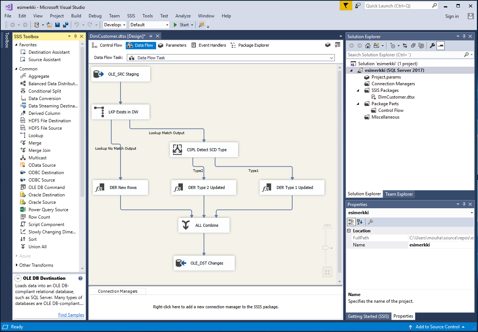Open Properties wrench icon in Solution Explorer
478x332 pixels.
[432, 46]
